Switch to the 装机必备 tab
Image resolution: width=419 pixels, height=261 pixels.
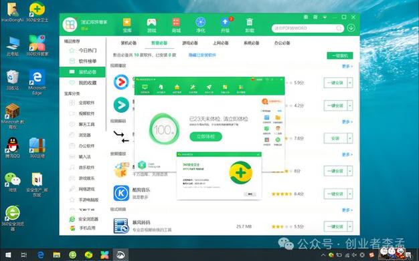(x=129, y=43)
